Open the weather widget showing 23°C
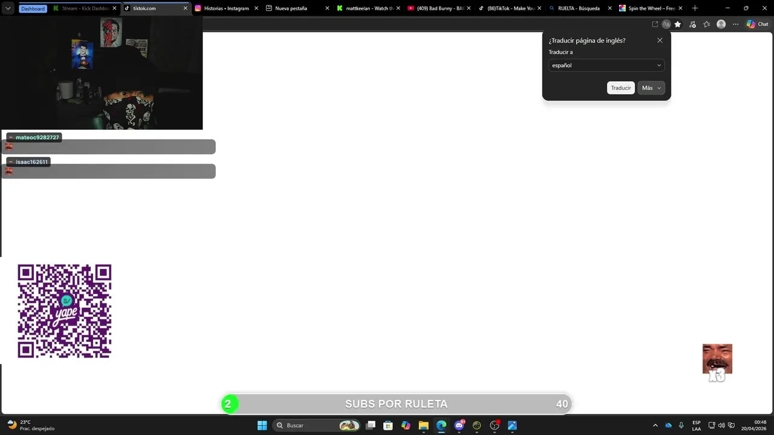 click(30, 425)
